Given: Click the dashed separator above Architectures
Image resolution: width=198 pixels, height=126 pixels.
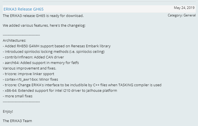Looking at the screenshot, I should point(21,35).
